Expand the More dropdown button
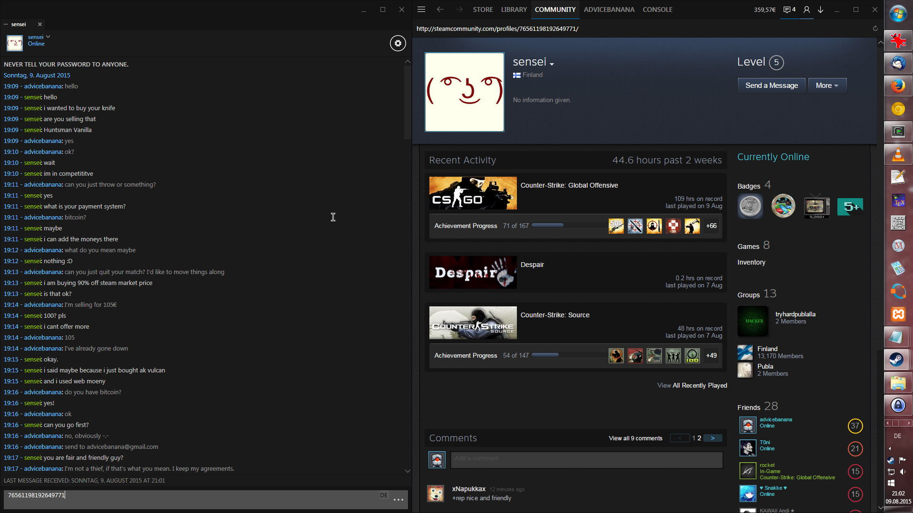Screen dimensions: 913x513 [827, 85]
